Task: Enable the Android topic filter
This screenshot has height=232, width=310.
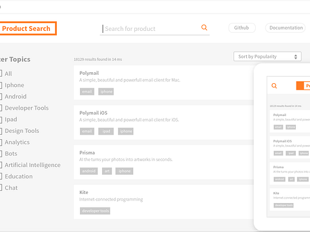Action: coord(1,97)
